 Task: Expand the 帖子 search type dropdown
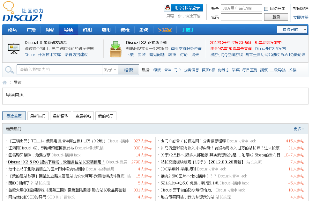click(x=110, y=70)
